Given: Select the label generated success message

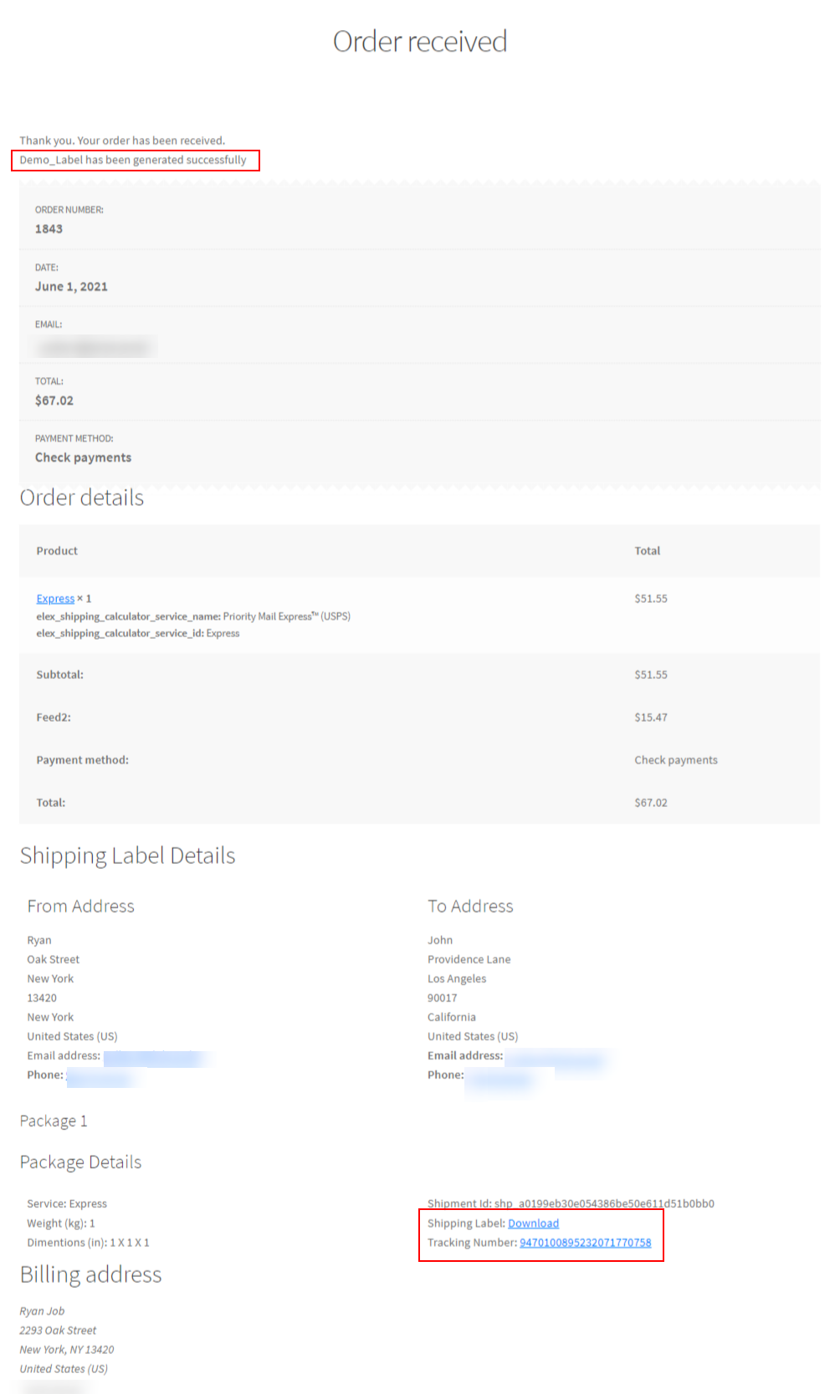Looking at the screenshot, I should click(x=134, y=160).
